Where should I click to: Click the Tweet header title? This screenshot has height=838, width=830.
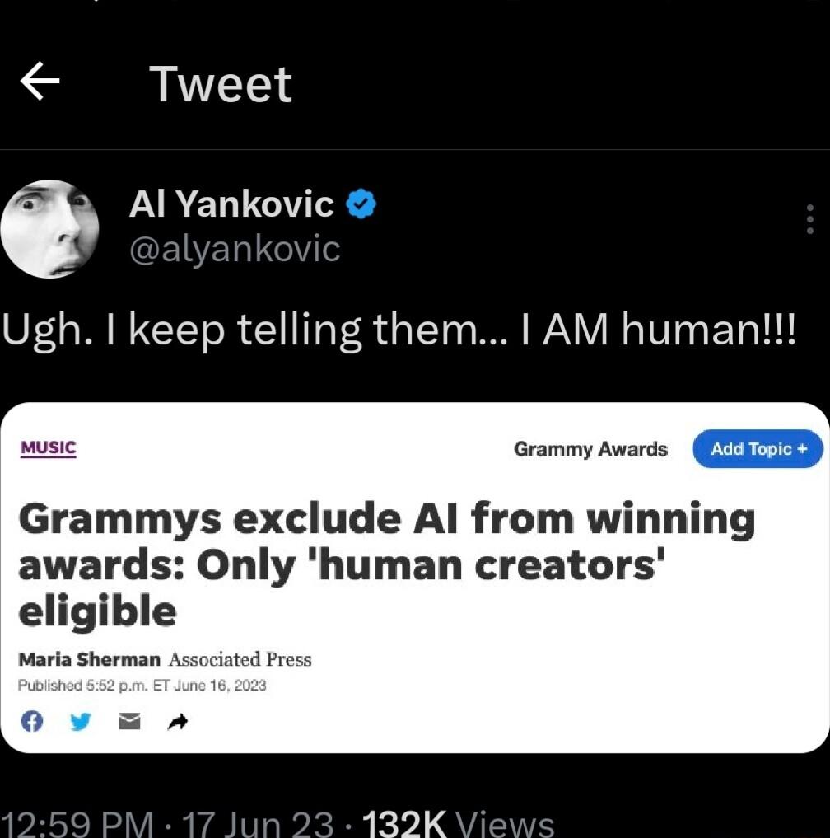pos(219,82)
